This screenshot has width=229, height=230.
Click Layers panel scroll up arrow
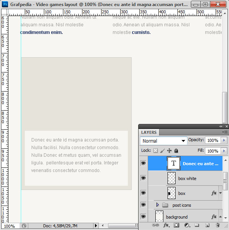(x=226, y=160)
